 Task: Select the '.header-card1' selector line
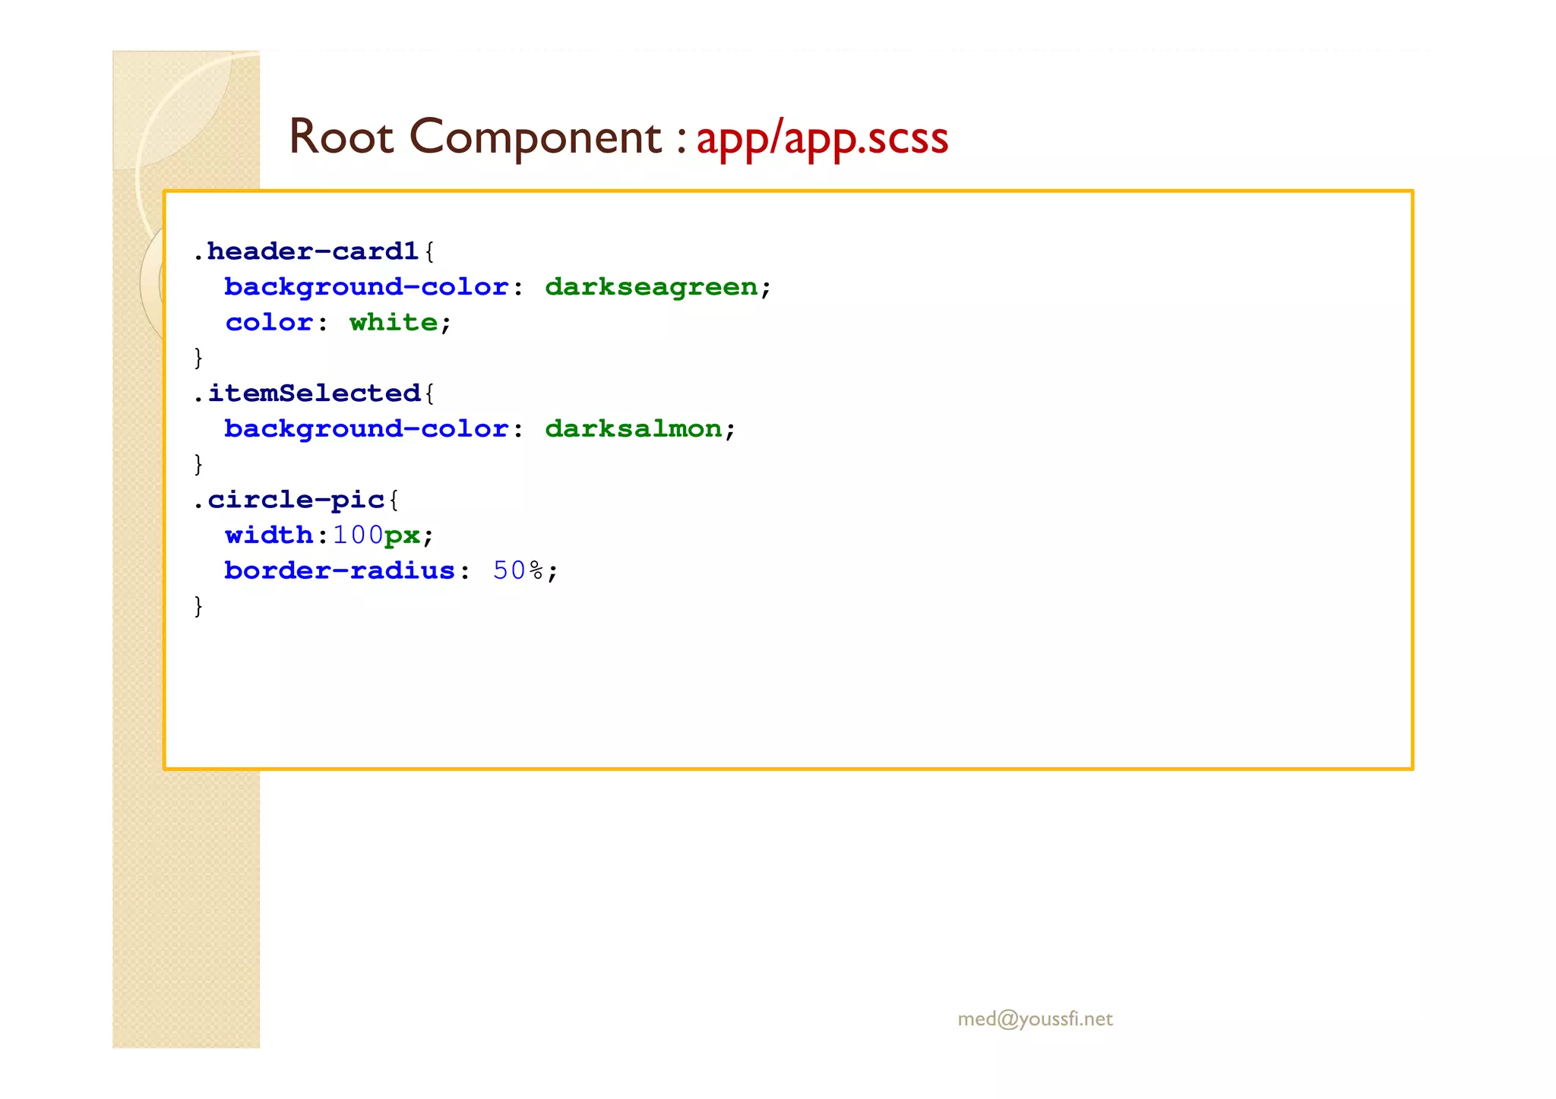[314, 251]
